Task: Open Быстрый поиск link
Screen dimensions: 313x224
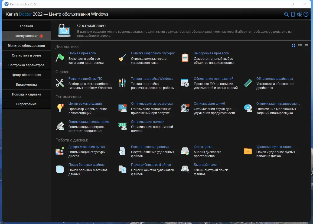Action: 206,165
